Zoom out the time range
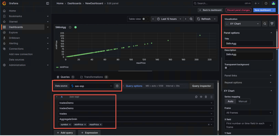The height and width of the screenshot is (136, 279). click(191, 19)
